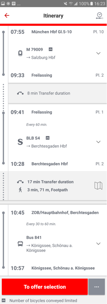107x304 pixels.
Task: Select the München Hbf Gl.5-10 departure stop
Action: pos(52,32)
